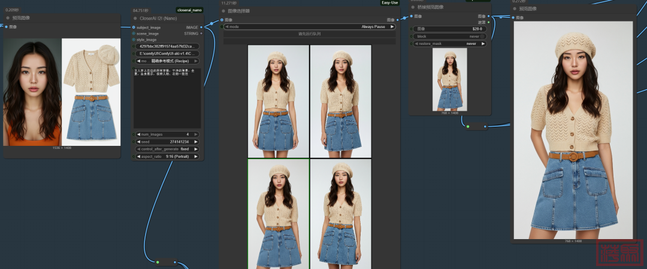The image size is (647, 269).
Task: Collapse the CloserAI I2I (Nano) node dot
Action: pyautogui.click(x=135, y=18)
